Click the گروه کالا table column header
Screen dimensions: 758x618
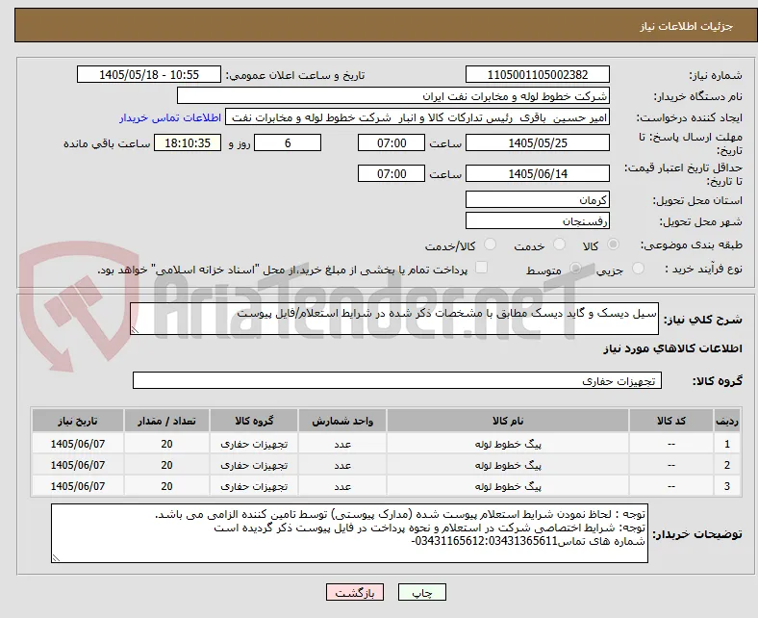[254, 421]
